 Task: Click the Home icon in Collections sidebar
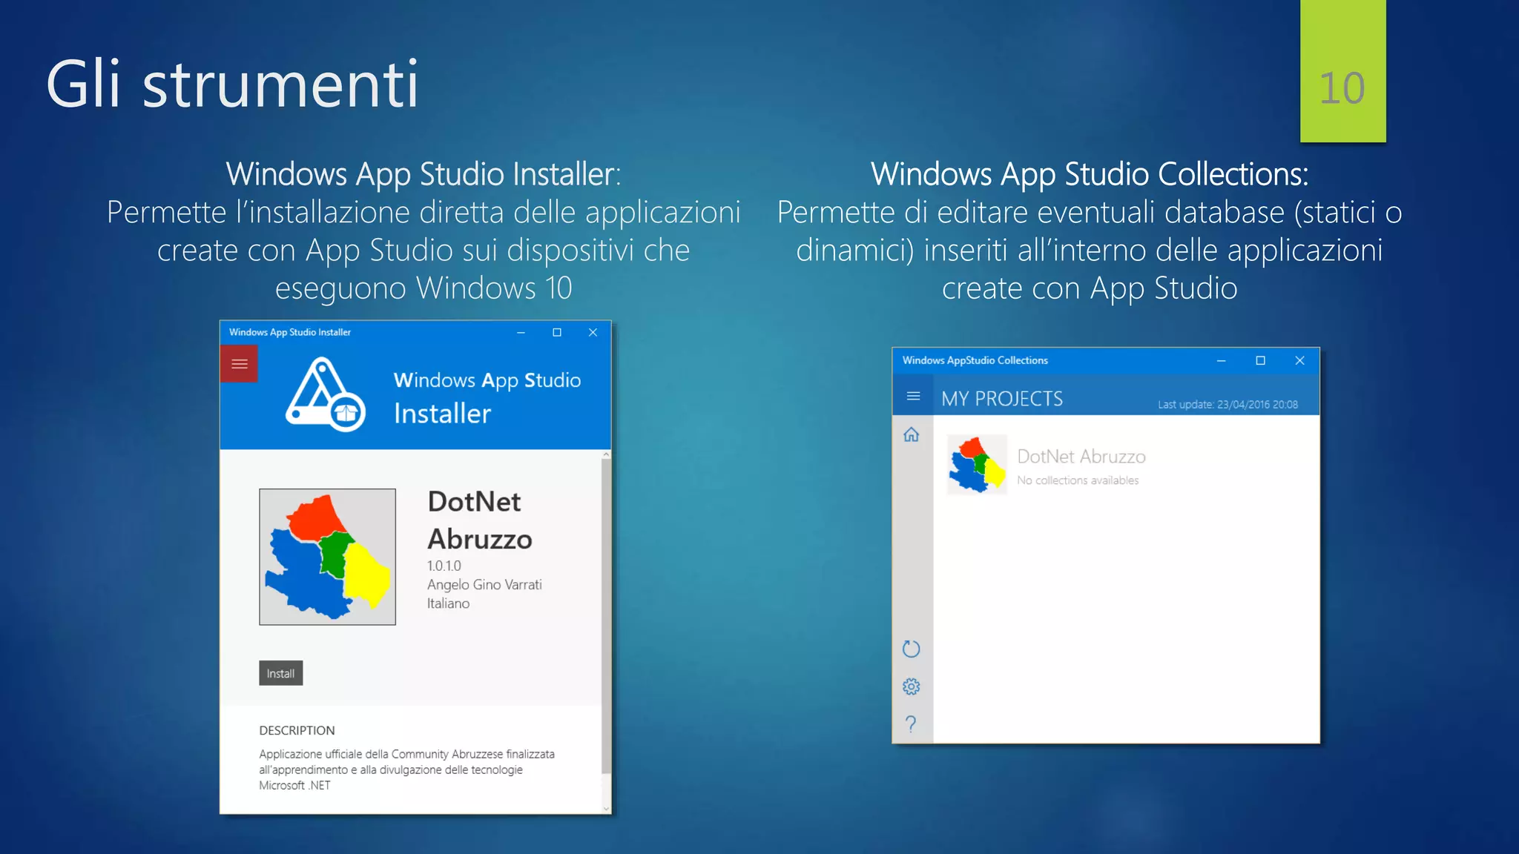pyautogui.click(x=912, y=434)
